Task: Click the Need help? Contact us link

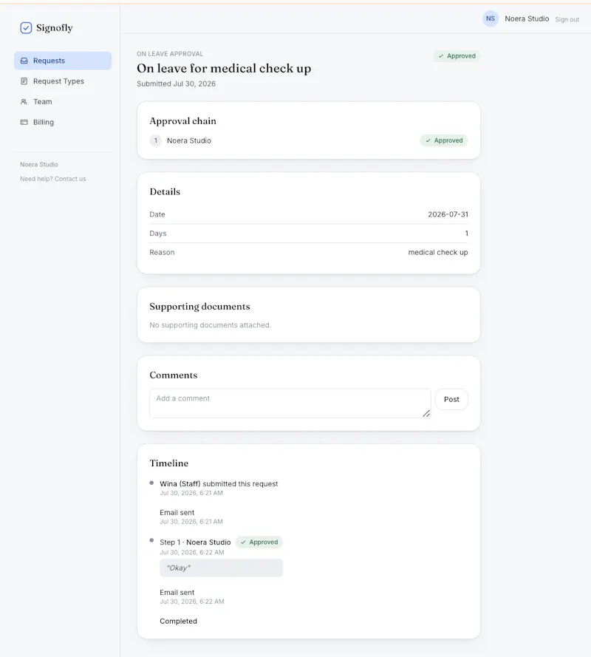Action: [52, 179]
